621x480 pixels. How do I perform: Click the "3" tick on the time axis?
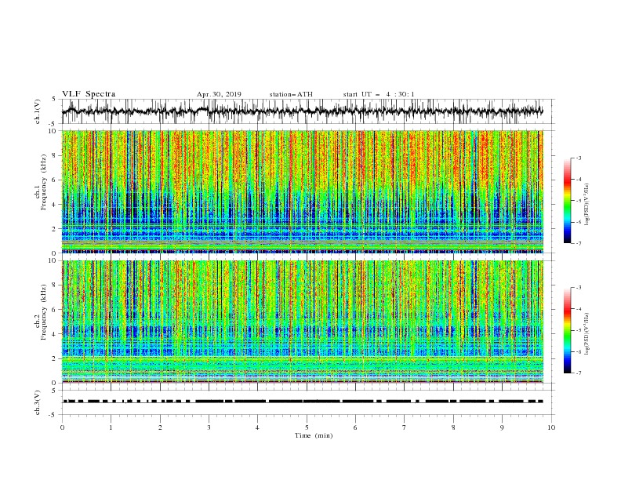(209, 427)
